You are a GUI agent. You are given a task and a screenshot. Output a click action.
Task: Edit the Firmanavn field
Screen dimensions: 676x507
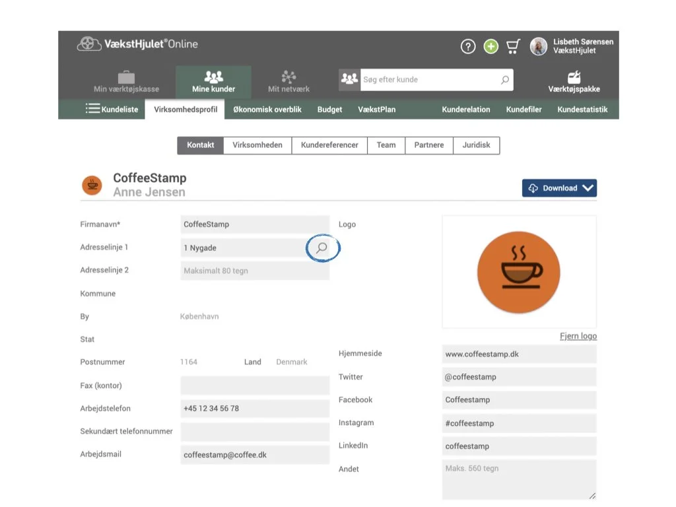(255, 224)
